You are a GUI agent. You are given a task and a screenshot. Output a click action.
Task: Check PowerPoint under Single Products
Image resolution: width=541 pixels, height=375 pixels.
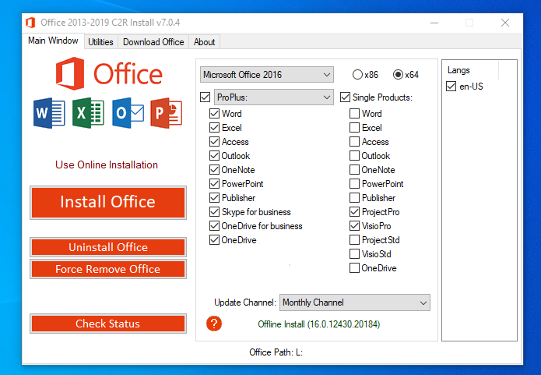[354, 183]
